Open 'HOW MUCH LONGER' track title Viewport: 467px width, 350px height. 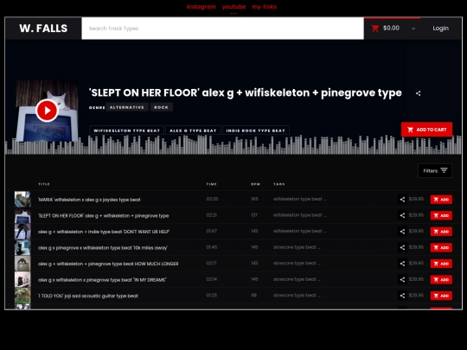(108, 264)
